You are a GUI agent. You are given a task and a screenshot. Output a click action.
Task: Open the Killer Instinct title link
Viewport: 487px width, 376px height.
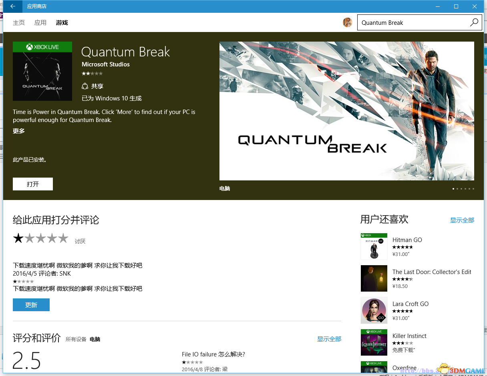[x=409, y=336]
